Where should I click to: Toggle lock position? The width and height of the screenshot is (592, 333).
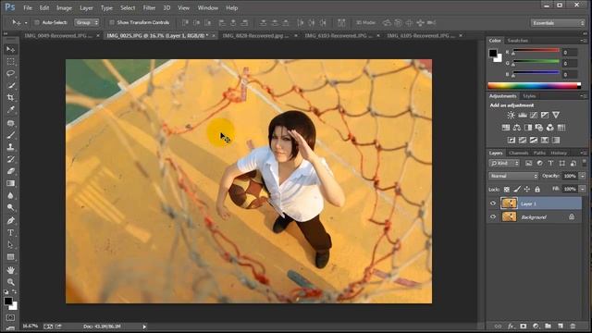[x=527, y=189]
